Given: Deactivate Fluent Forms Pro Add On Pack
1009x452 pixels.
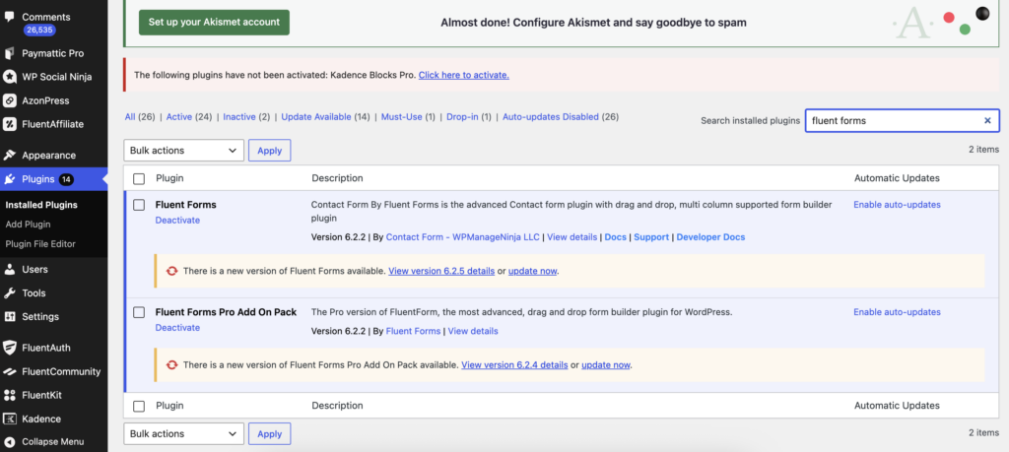Looking at the screenshot, I should tap(177, 327).
